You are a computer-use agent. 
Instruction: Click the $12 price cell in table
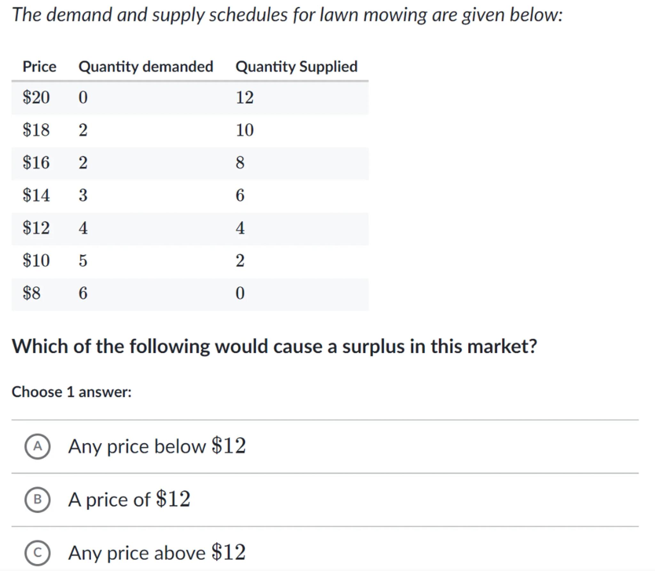(x=36, y=228)
